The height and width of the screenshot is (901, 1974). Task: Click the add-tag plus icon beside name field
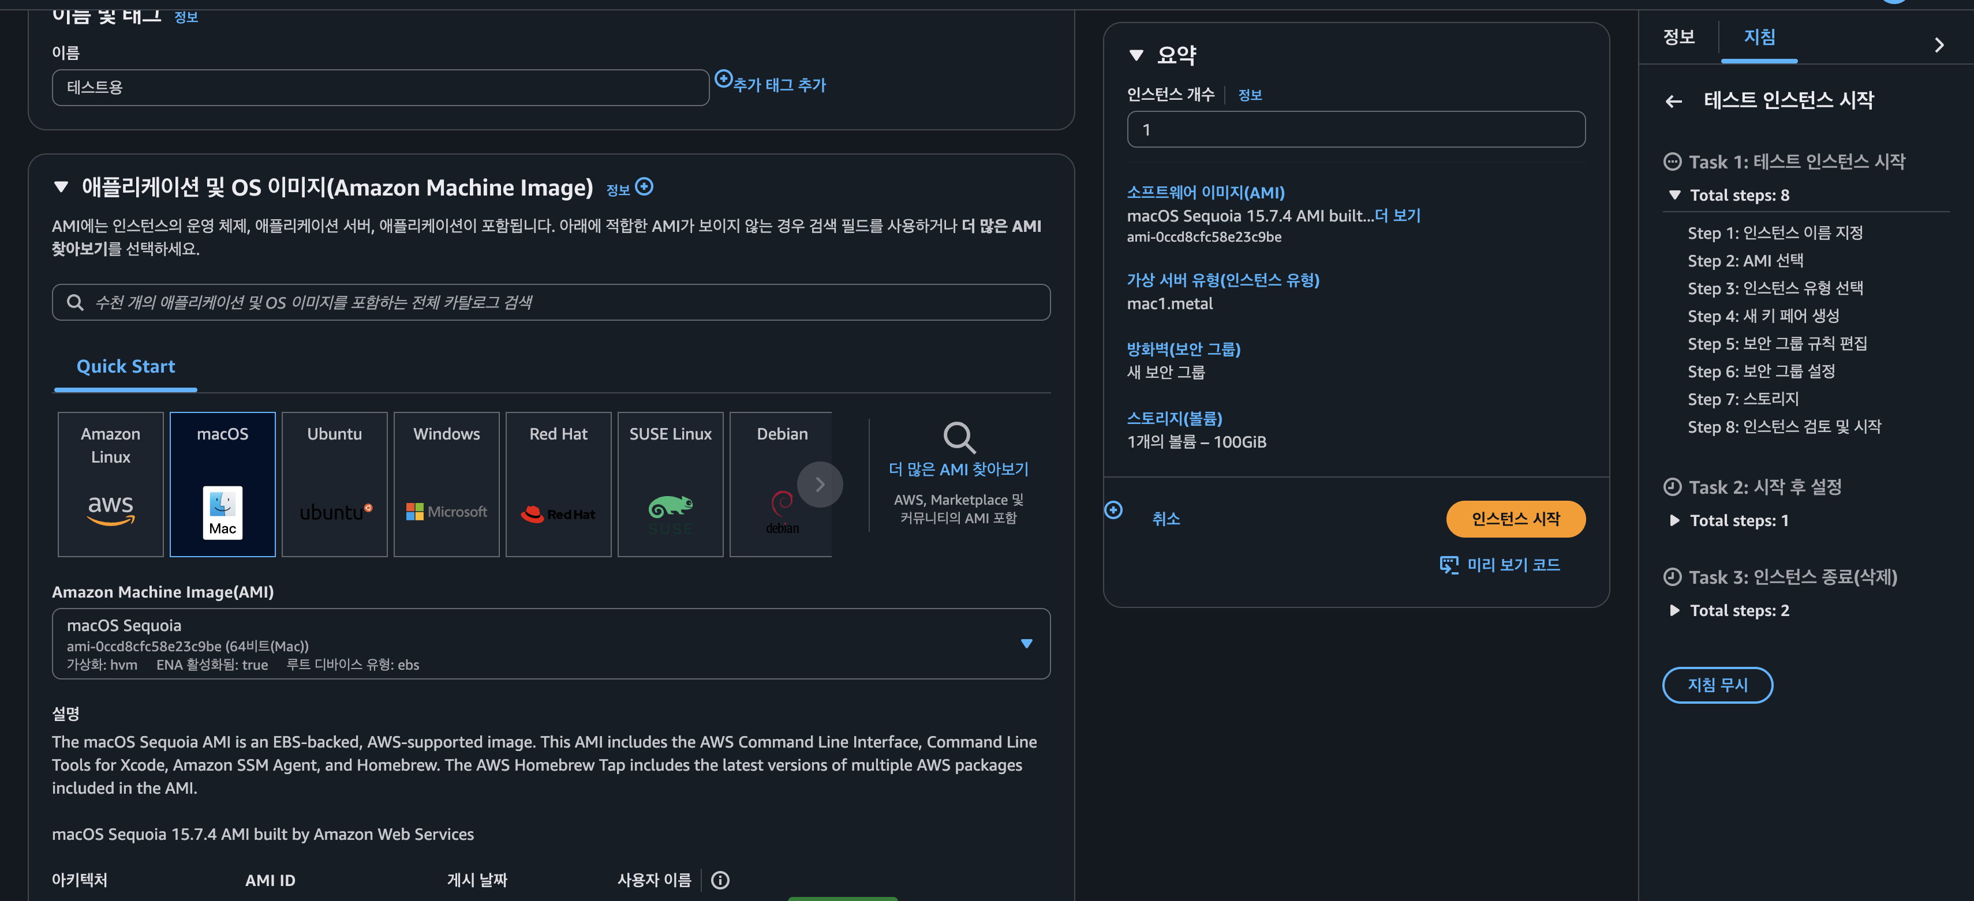coord(723,78)
